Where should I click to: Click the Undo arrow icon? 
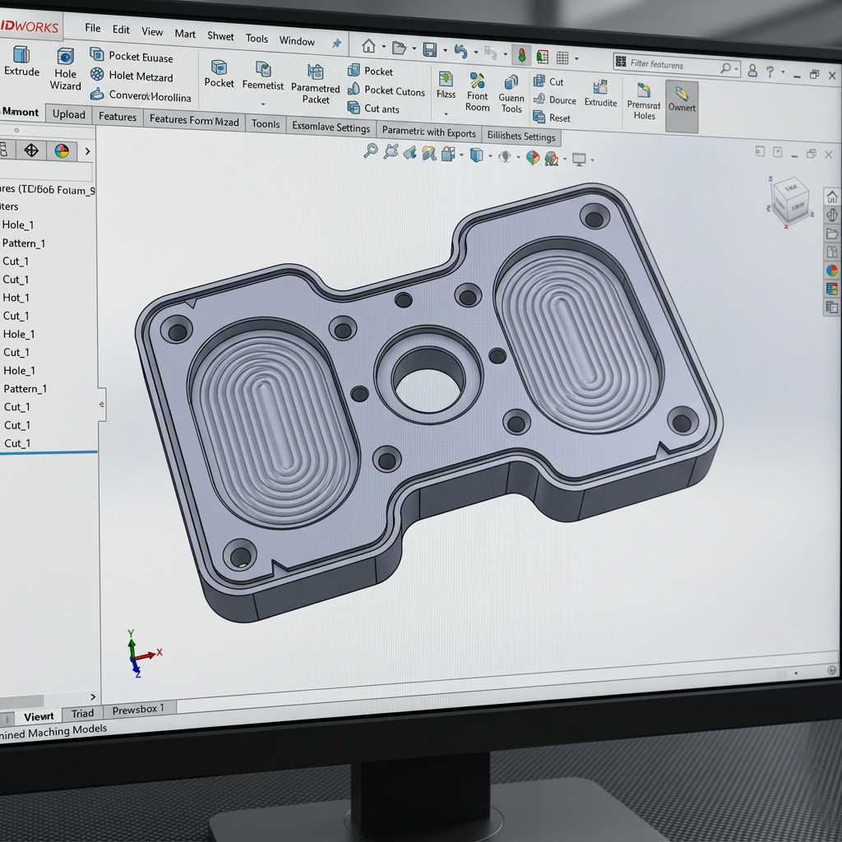pos(460,52)
